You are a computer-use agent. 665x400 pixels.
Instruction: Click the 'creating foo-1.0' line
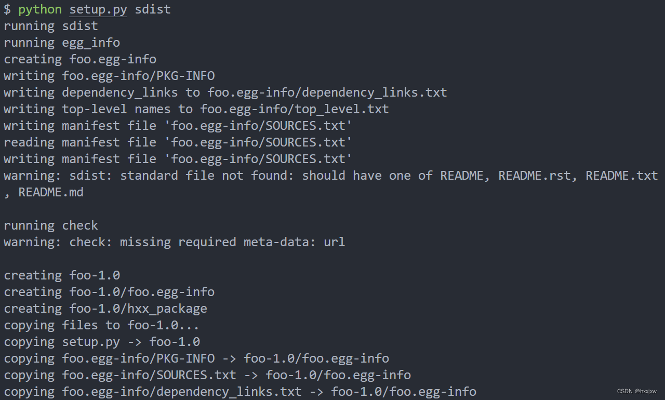(62, 275)
